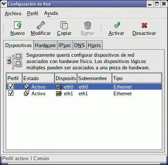This screenshot has height=165, width=168.
Task: Open the Ayuda menu
Action: pos(51,13)
